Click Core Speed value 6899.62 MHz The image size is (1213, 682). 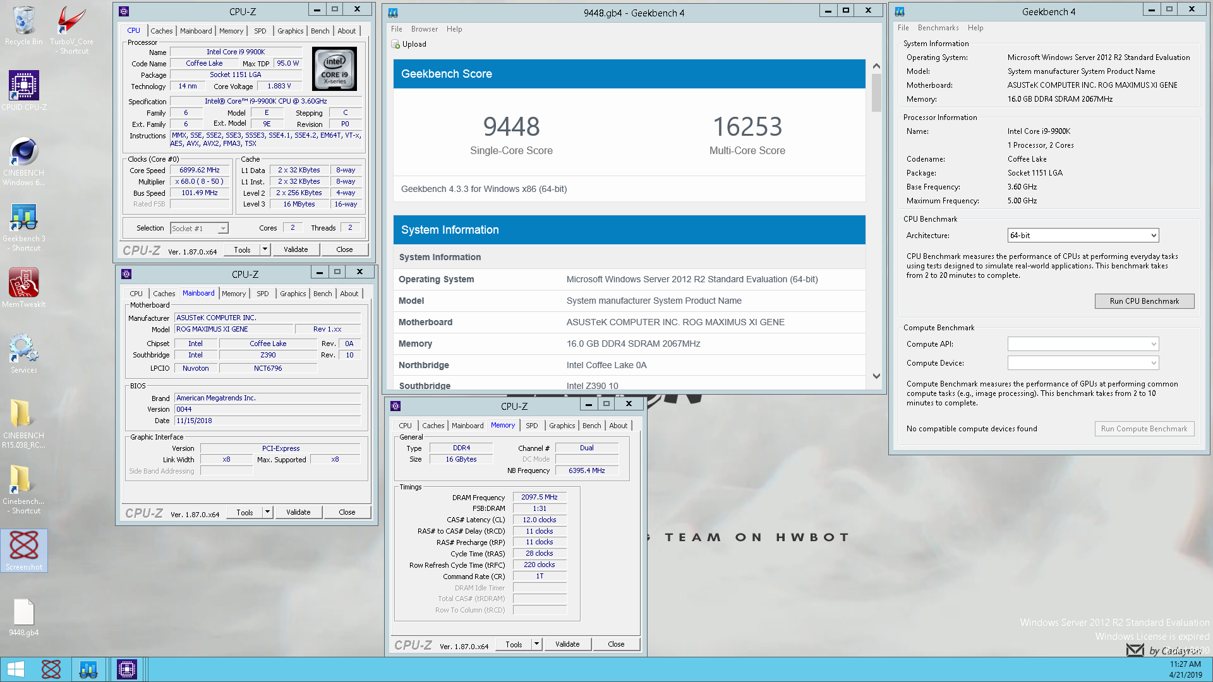[x=200, y=170]
